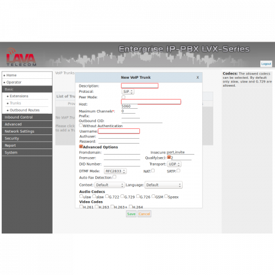
Task: Expand the Inbound Control section
Action: [x=27, y=117]
